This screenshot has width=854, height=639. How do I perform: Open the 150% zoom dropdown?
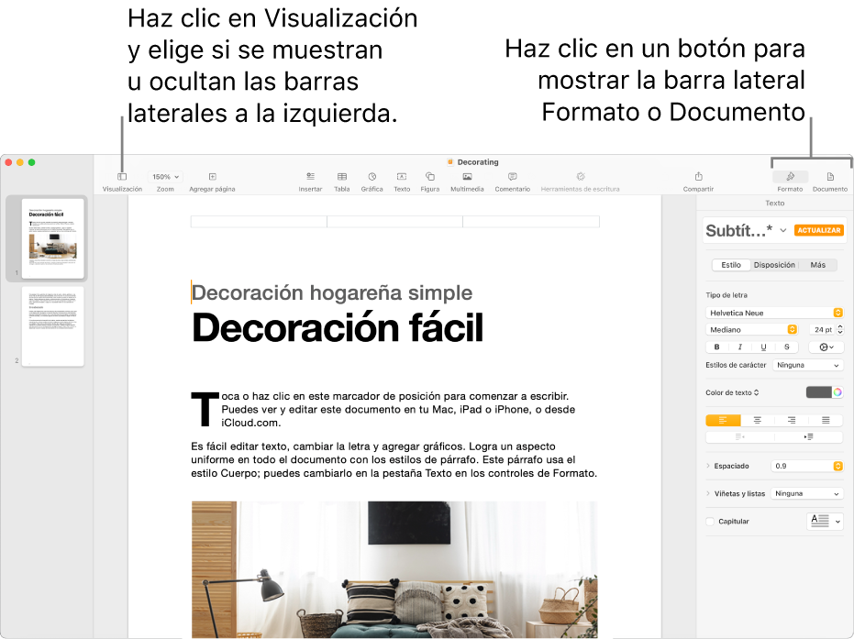163,176
